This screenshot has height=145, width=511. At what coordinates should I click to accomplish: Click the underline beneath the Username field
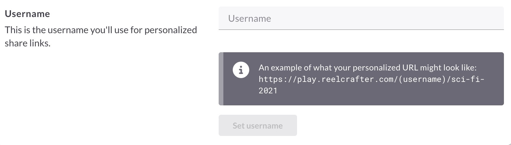tap(361, 30)
